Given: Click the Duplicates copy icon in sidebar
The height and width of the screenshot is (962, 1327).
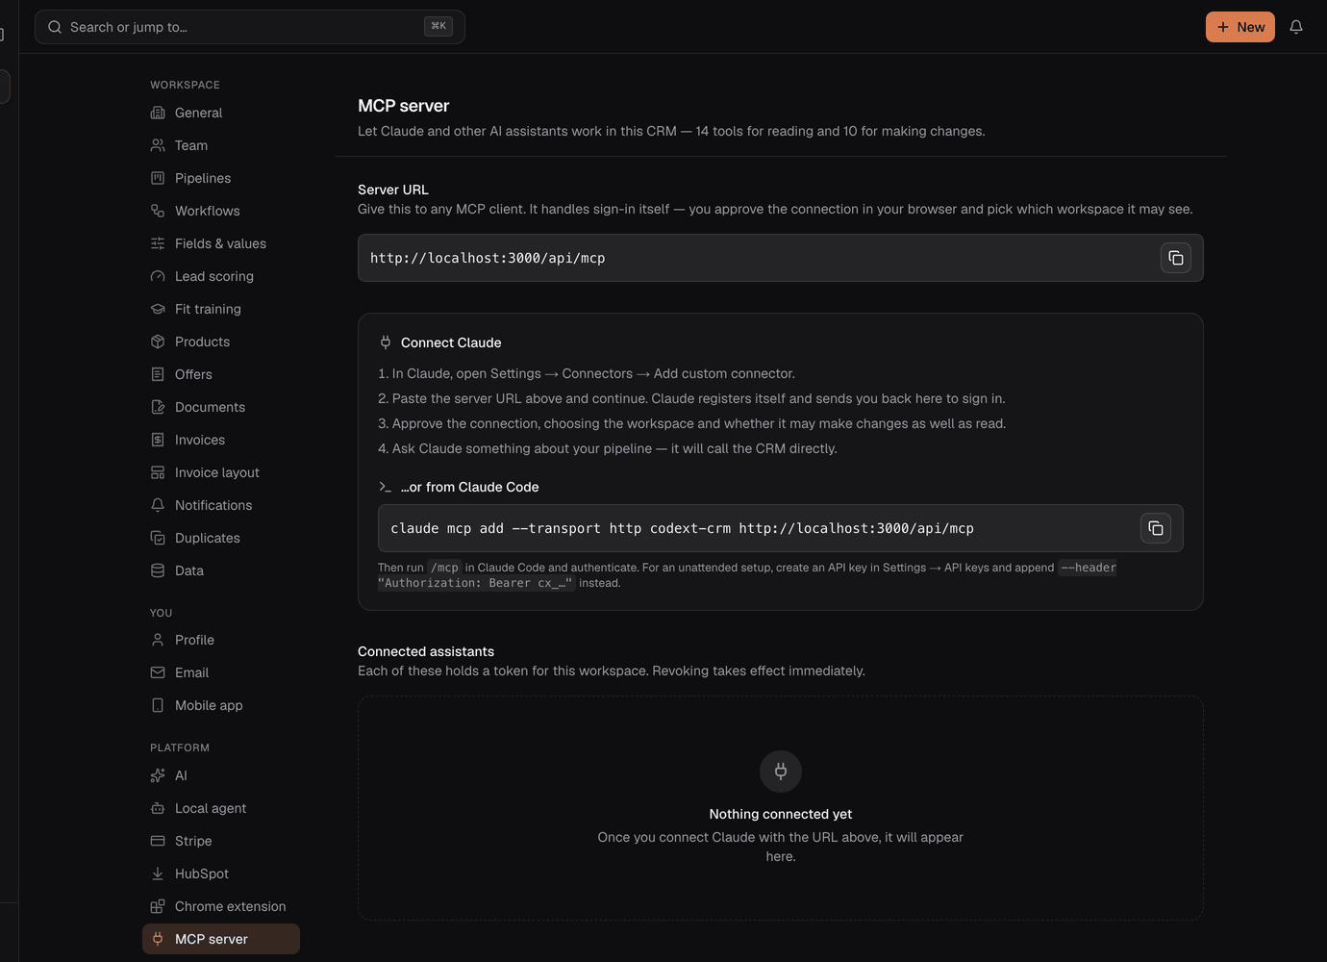Looking at the screenshot, I should pyautogui.click(x=158, y=538).
